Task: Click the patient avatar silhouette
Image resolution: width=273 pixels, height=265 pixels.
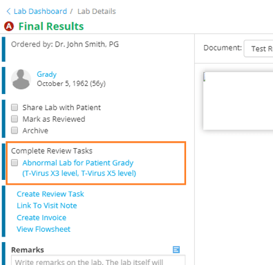Action: [x=21, y=80]
